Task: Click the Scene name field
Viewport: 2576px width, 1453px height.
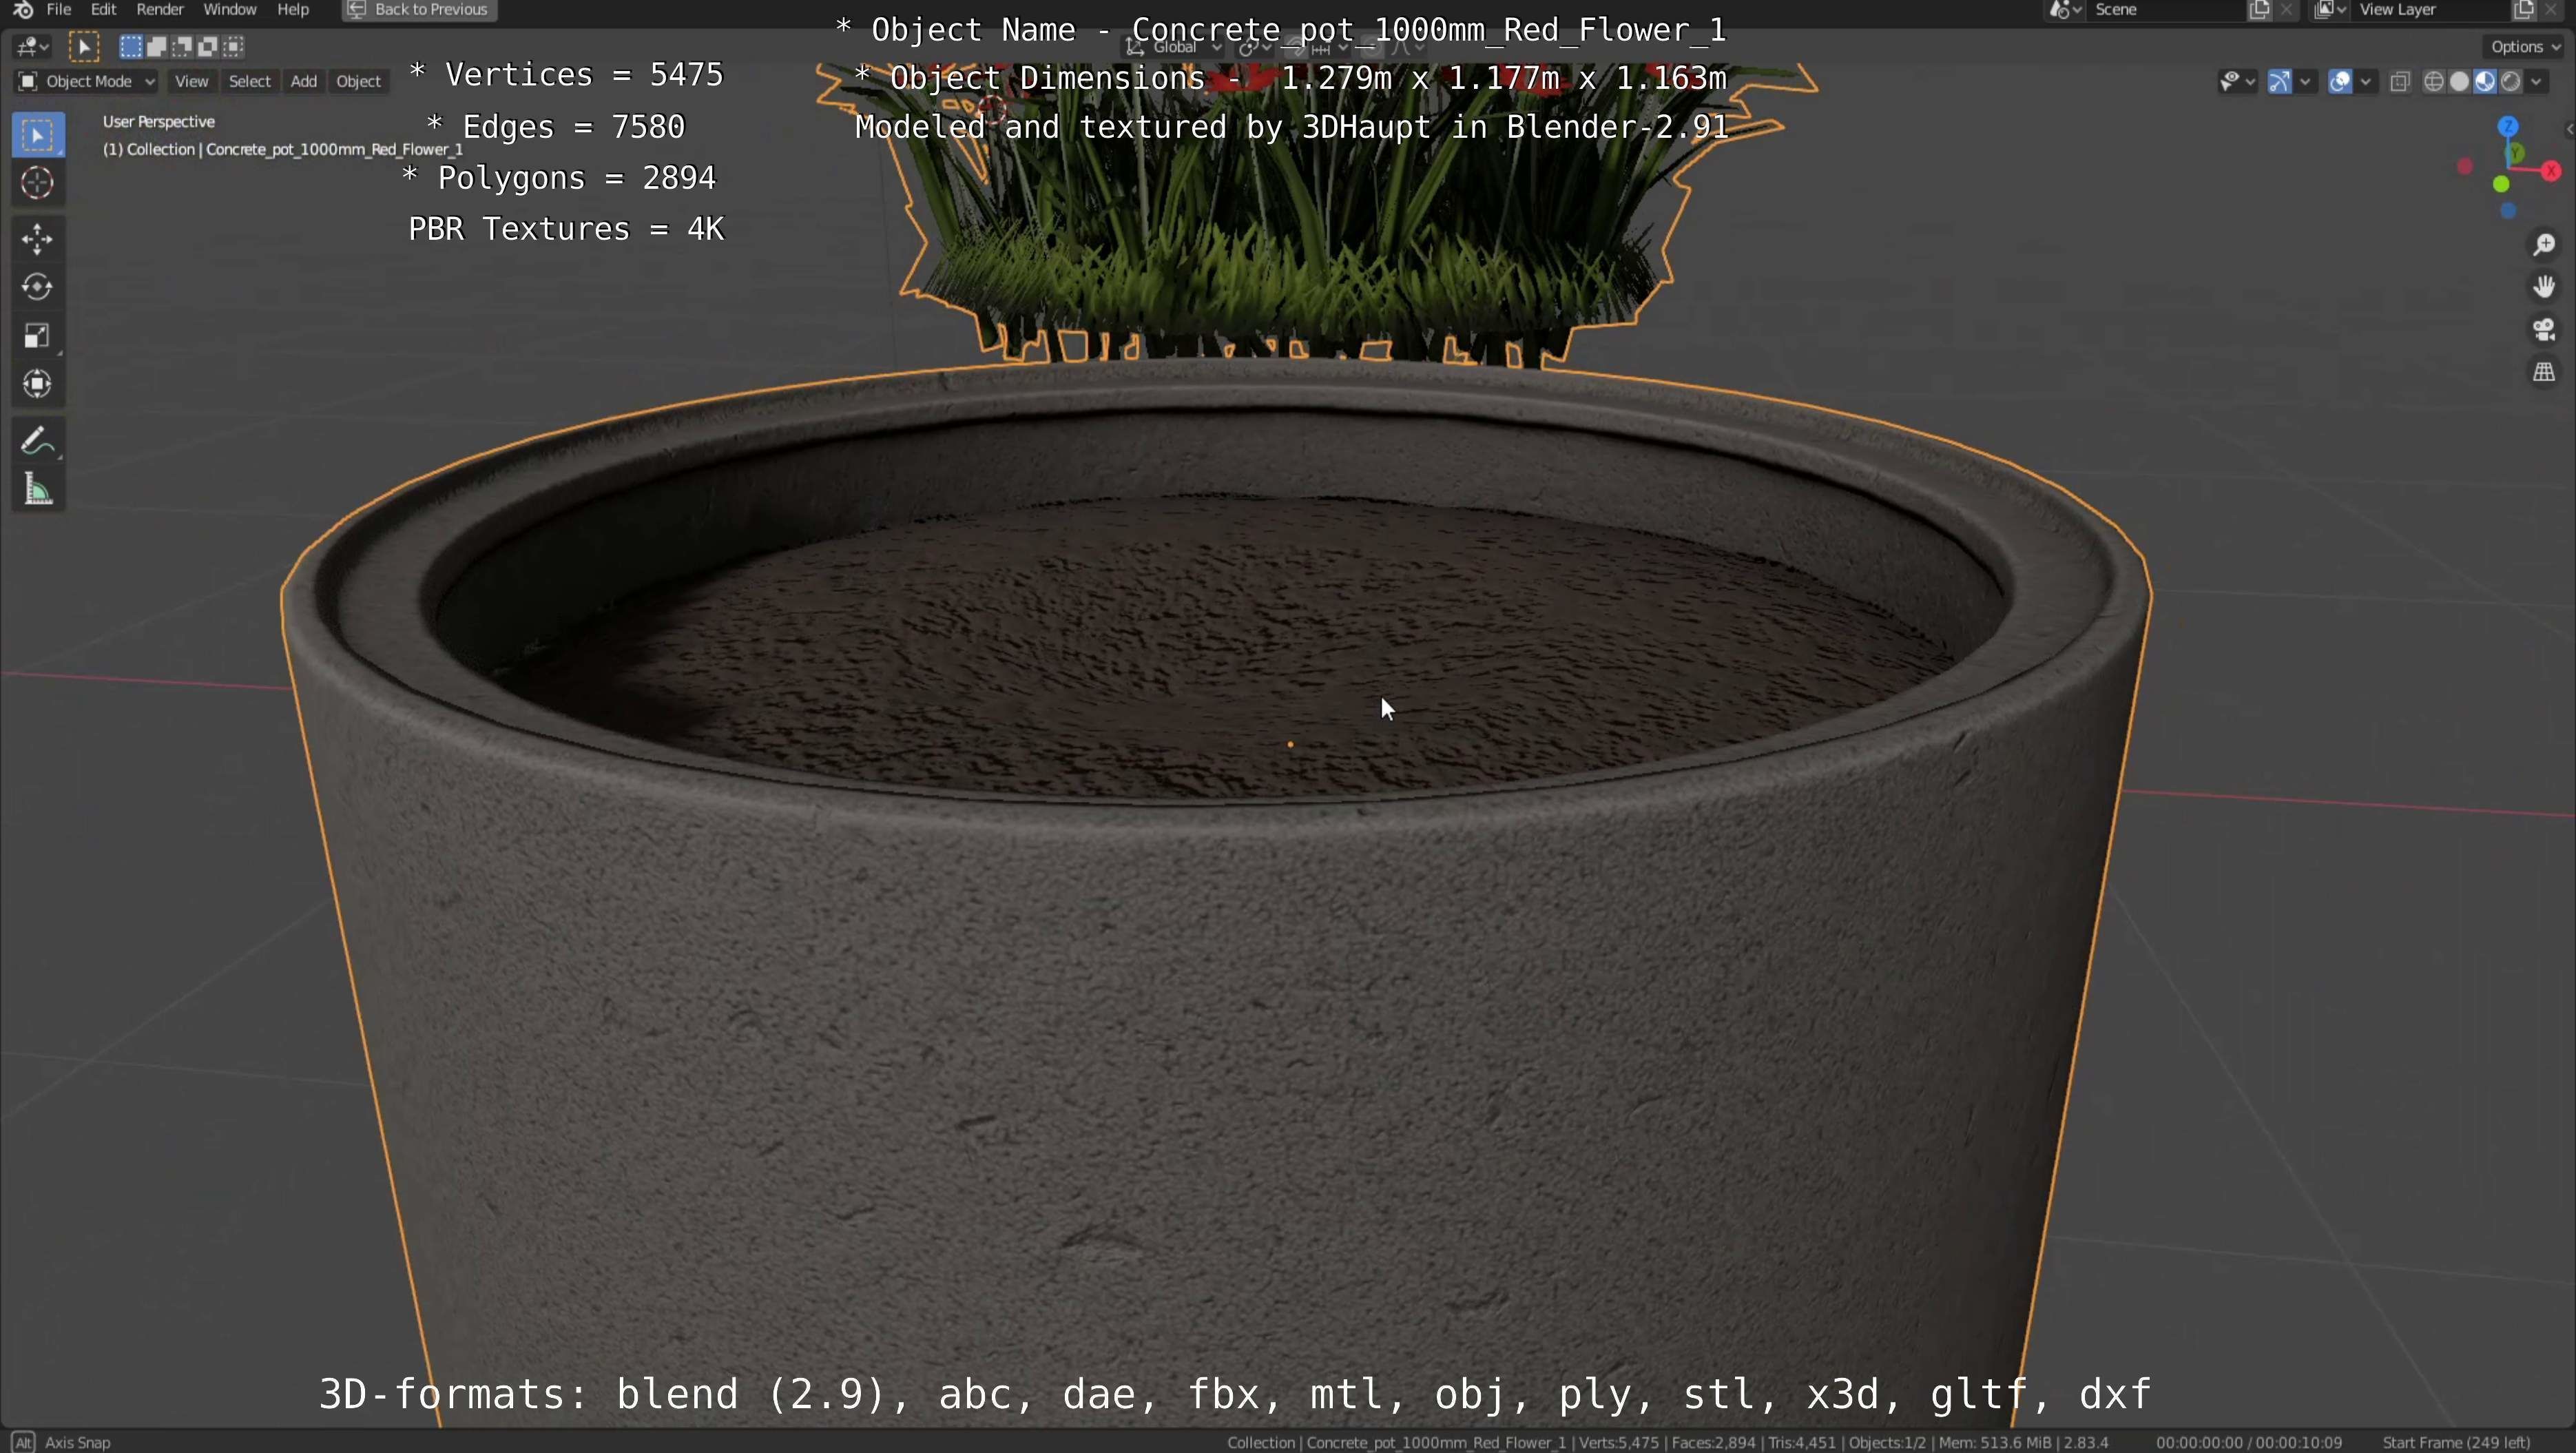Action: pos(2165,10)
